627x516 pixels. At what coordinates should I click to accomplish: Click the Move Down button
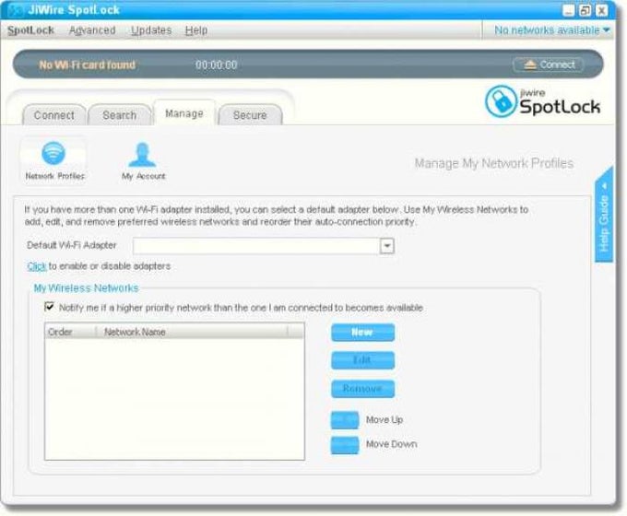(345, 445)
